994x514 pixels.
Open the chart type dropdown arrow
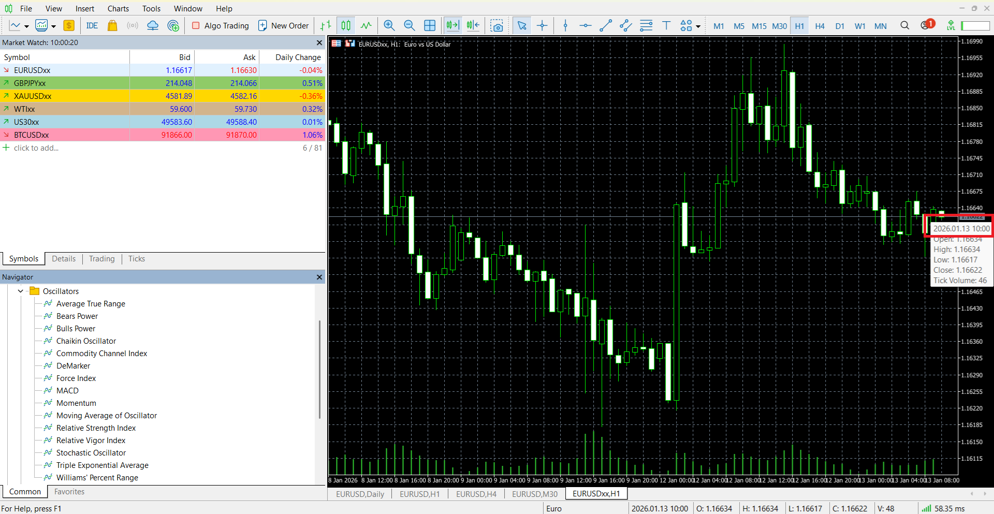tap(26, 26)
